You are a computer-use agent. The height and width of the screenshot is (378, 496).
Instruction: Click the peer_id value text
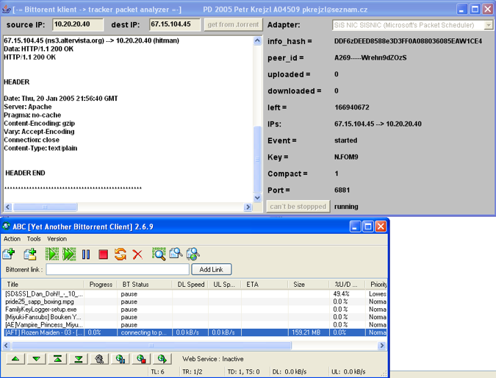370,57
